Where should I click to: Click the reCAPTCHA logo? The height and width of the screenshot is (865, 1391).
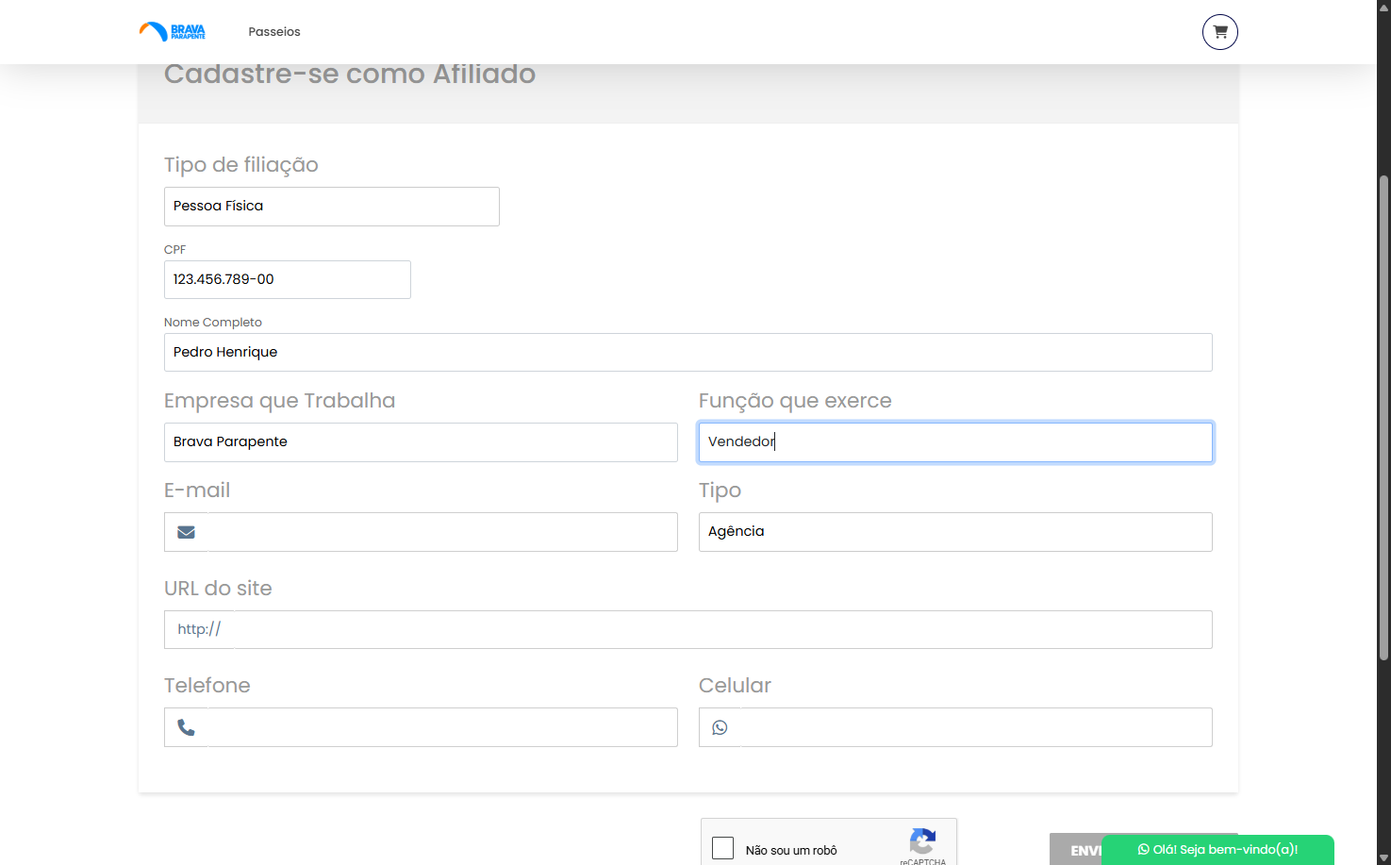[922, 840]
